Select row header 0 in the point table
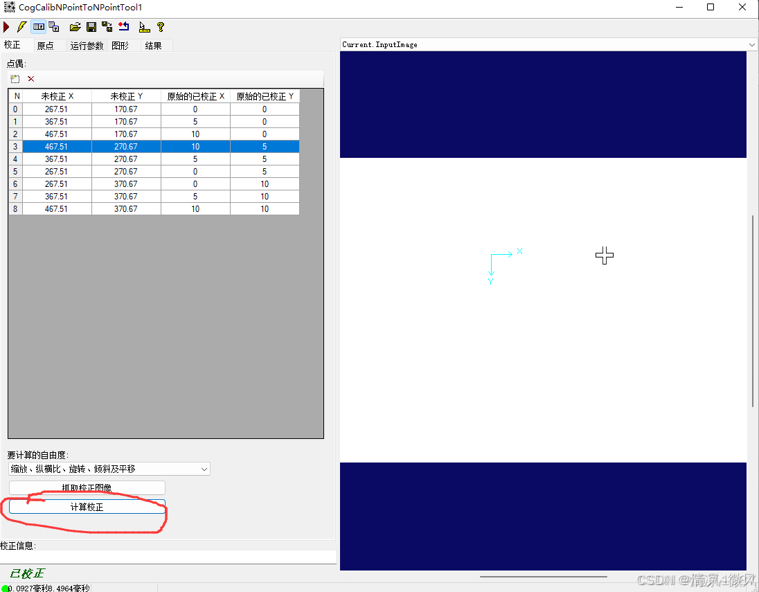 click(x=15, y=109)
